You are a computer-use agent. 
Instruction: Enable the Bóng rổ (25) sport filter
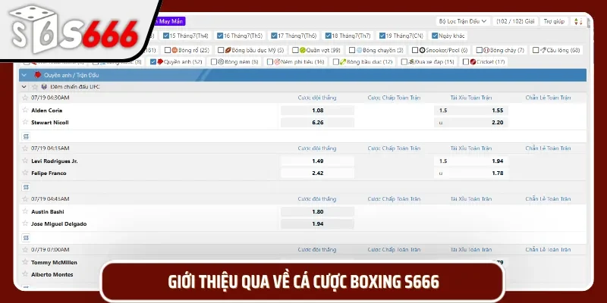[x=168, y=50]
